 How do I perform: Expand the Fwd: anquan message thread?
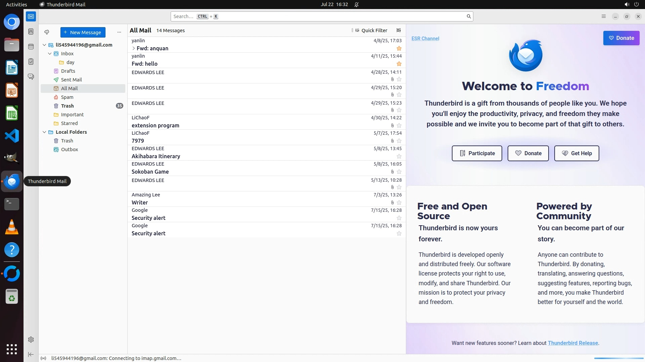[x=133, y=48]
